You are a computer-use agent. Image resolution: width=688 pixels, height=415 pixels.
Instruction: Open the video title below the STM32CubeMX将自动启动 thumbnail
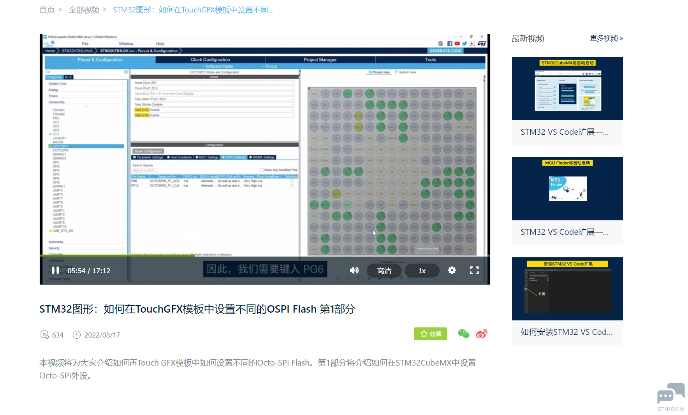pyautogui.click(x=565, y=132)
